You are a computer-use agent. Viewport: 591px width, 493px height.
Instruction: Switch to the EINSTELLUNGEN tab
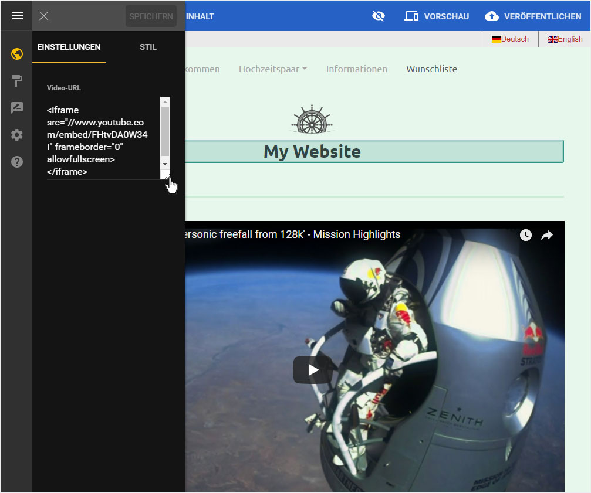pyautogui.click(x=69, y=47)
